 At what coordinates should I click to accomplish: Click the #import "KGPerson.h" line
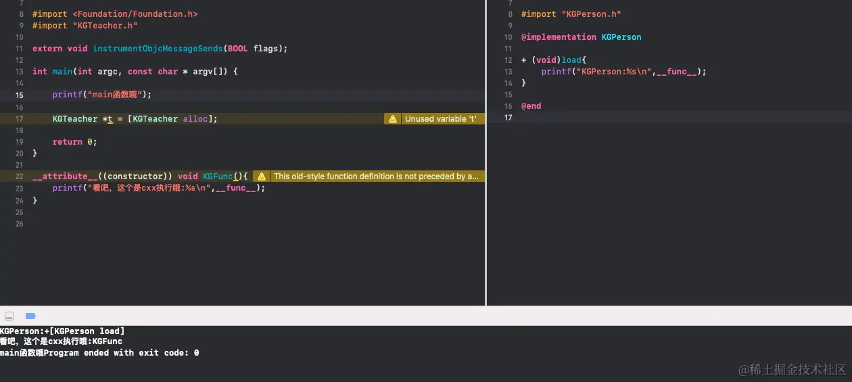571,14
